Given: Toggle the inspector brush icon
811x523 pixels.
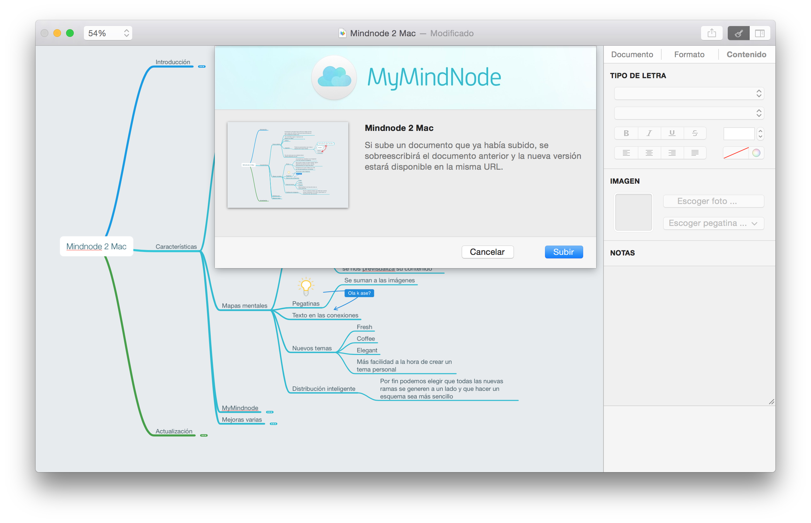Looking at the screenshot, I should click(x=738, y=33).
